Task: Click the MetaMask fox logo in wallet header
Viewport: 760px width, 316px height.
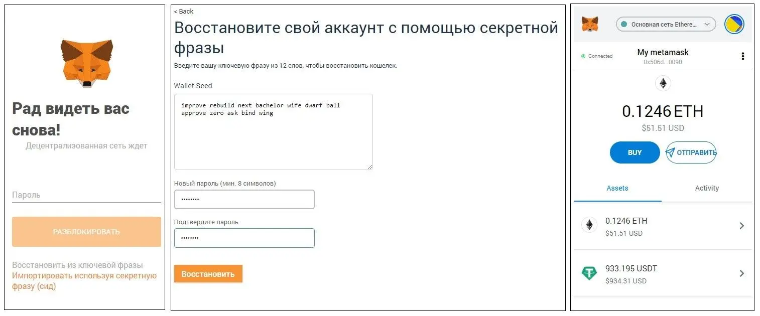Action: (590, 24)
